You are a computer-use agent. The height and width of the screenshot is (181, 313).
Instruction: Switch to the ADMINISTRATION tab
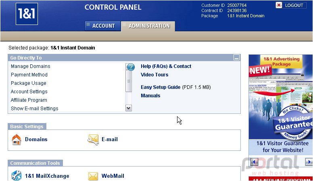point(148,26)
